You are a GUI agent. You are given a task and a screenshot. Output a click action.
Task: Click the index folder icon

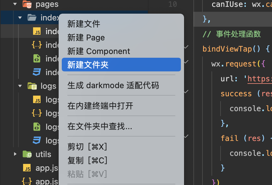[x=32, y=17]
